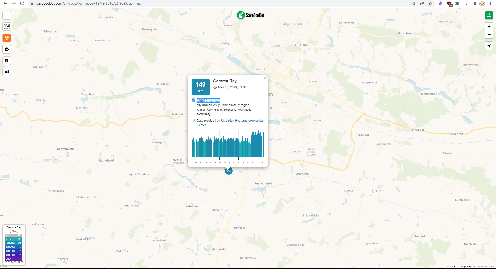496x269 pixels.
Task: Select the 301-500 legend swatch
Action: pyautogui.click(x=14, y=251)
